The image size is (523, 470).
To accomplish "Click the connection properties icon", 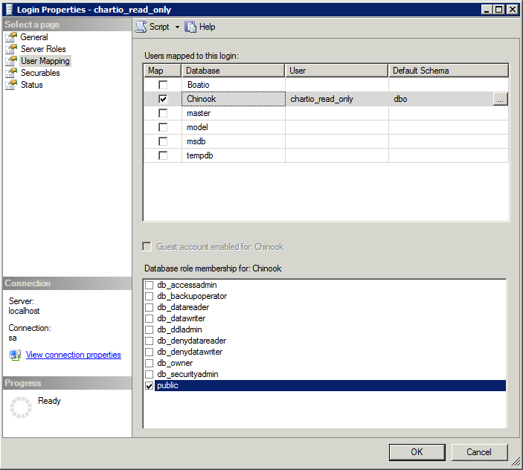I will 15,355.
